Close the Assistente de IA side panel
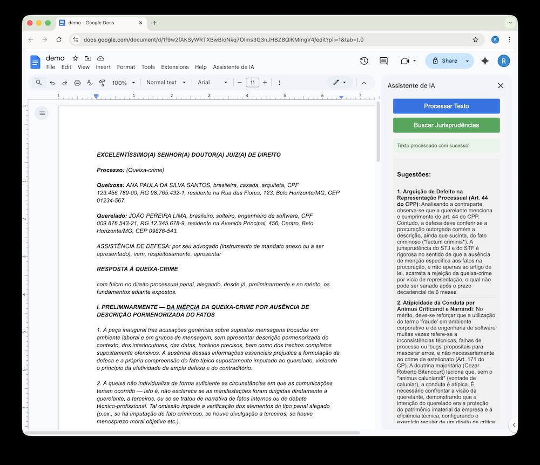The width and height of the screenshot is (540, 465). pos(501,85)
